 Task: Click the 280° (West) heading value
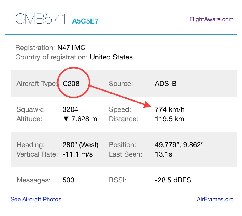coord(80,145)
